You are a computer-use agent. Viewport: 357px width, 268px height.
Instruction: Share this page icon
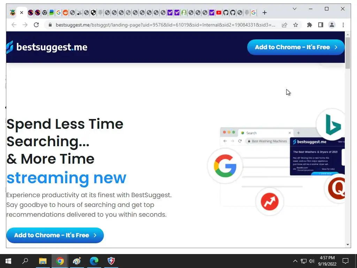pyautogui.click(x=284, y=25)
